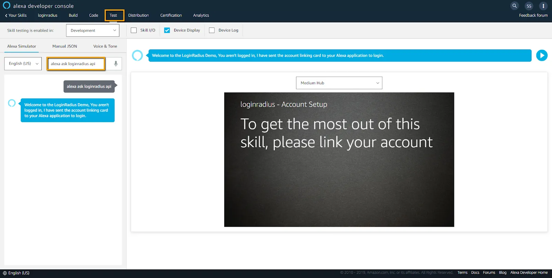The image size is (552, 278).
Task: Click the alexa developer console title
Action: coord(43,6)
